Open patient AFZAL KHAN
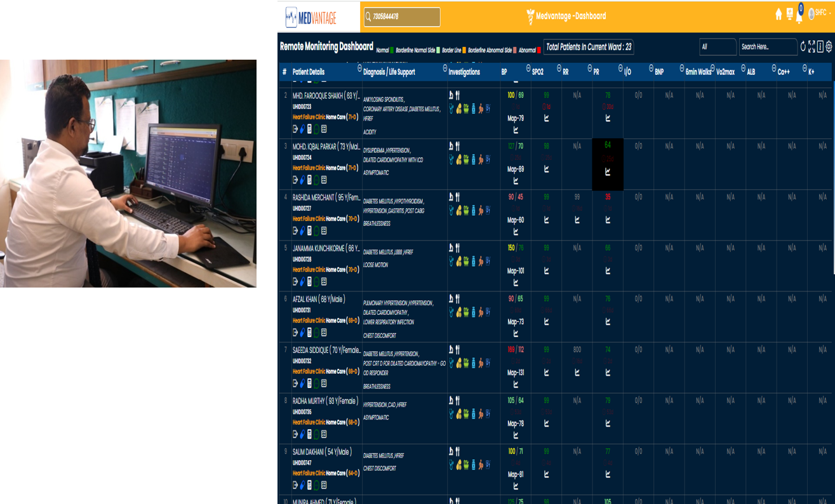Viewport: 835px width, 504px height. coord(319,299)
